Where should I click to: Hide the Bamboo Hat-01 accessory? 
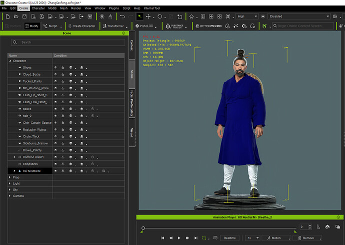[x=55, y=157]
